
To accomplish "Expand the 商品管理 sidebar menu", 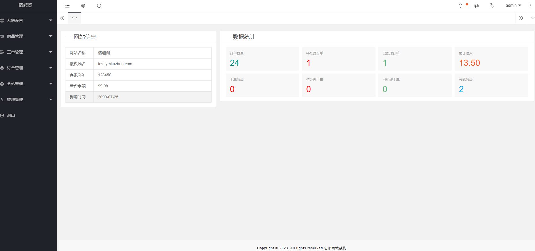I will [27, 36].
